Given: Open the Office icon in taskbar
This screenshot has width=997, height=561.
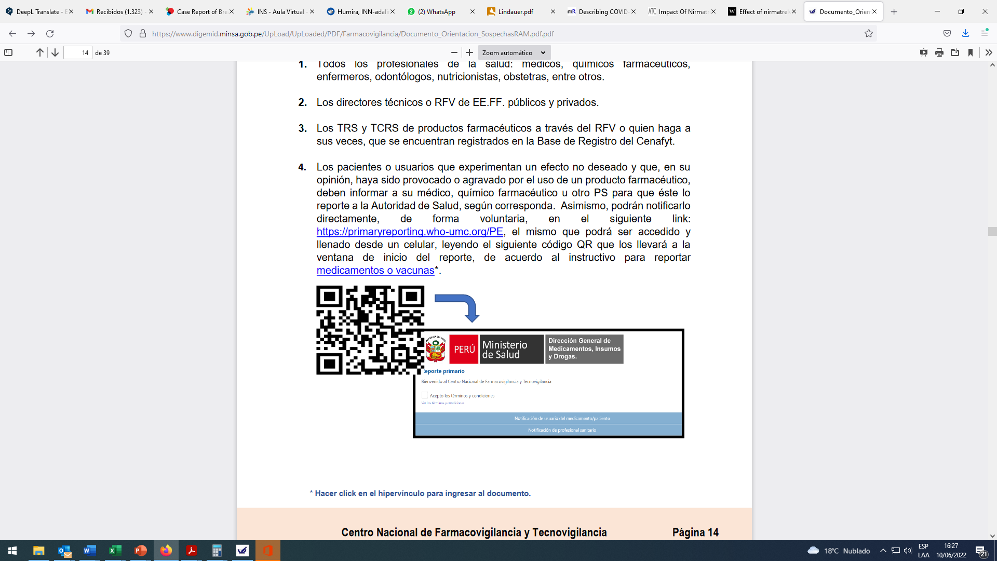Looking at the screenshot, I should tap(268, 551).
